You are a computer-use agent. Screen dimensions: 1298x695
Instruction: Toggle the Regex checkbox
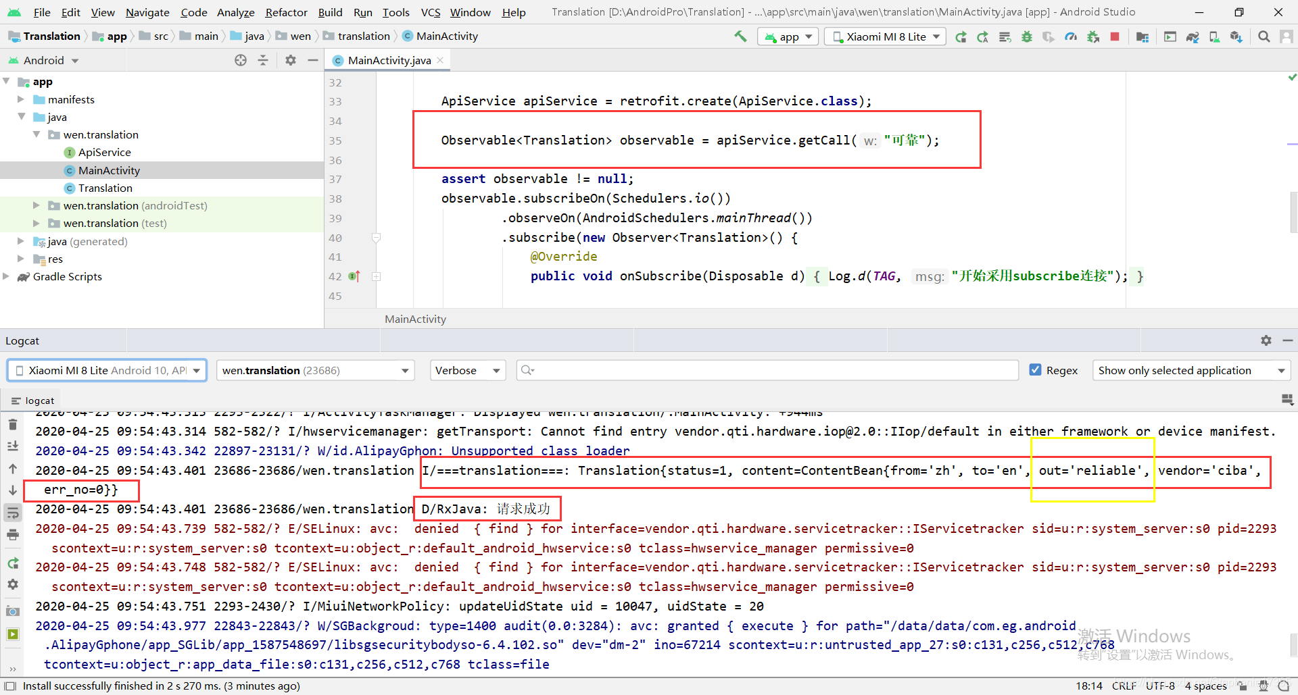tap(1035, 369)
